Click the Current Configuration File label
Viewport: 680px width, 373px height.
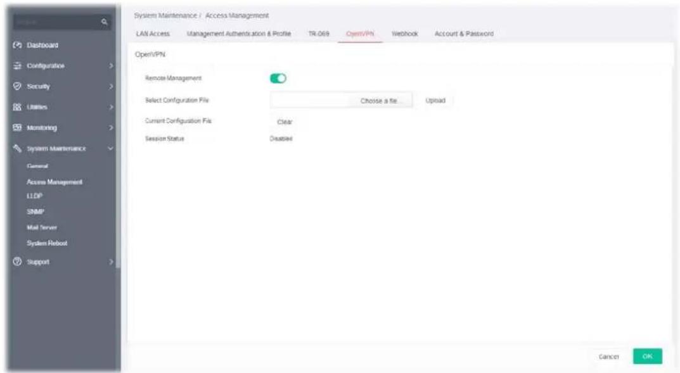point(178,120)
